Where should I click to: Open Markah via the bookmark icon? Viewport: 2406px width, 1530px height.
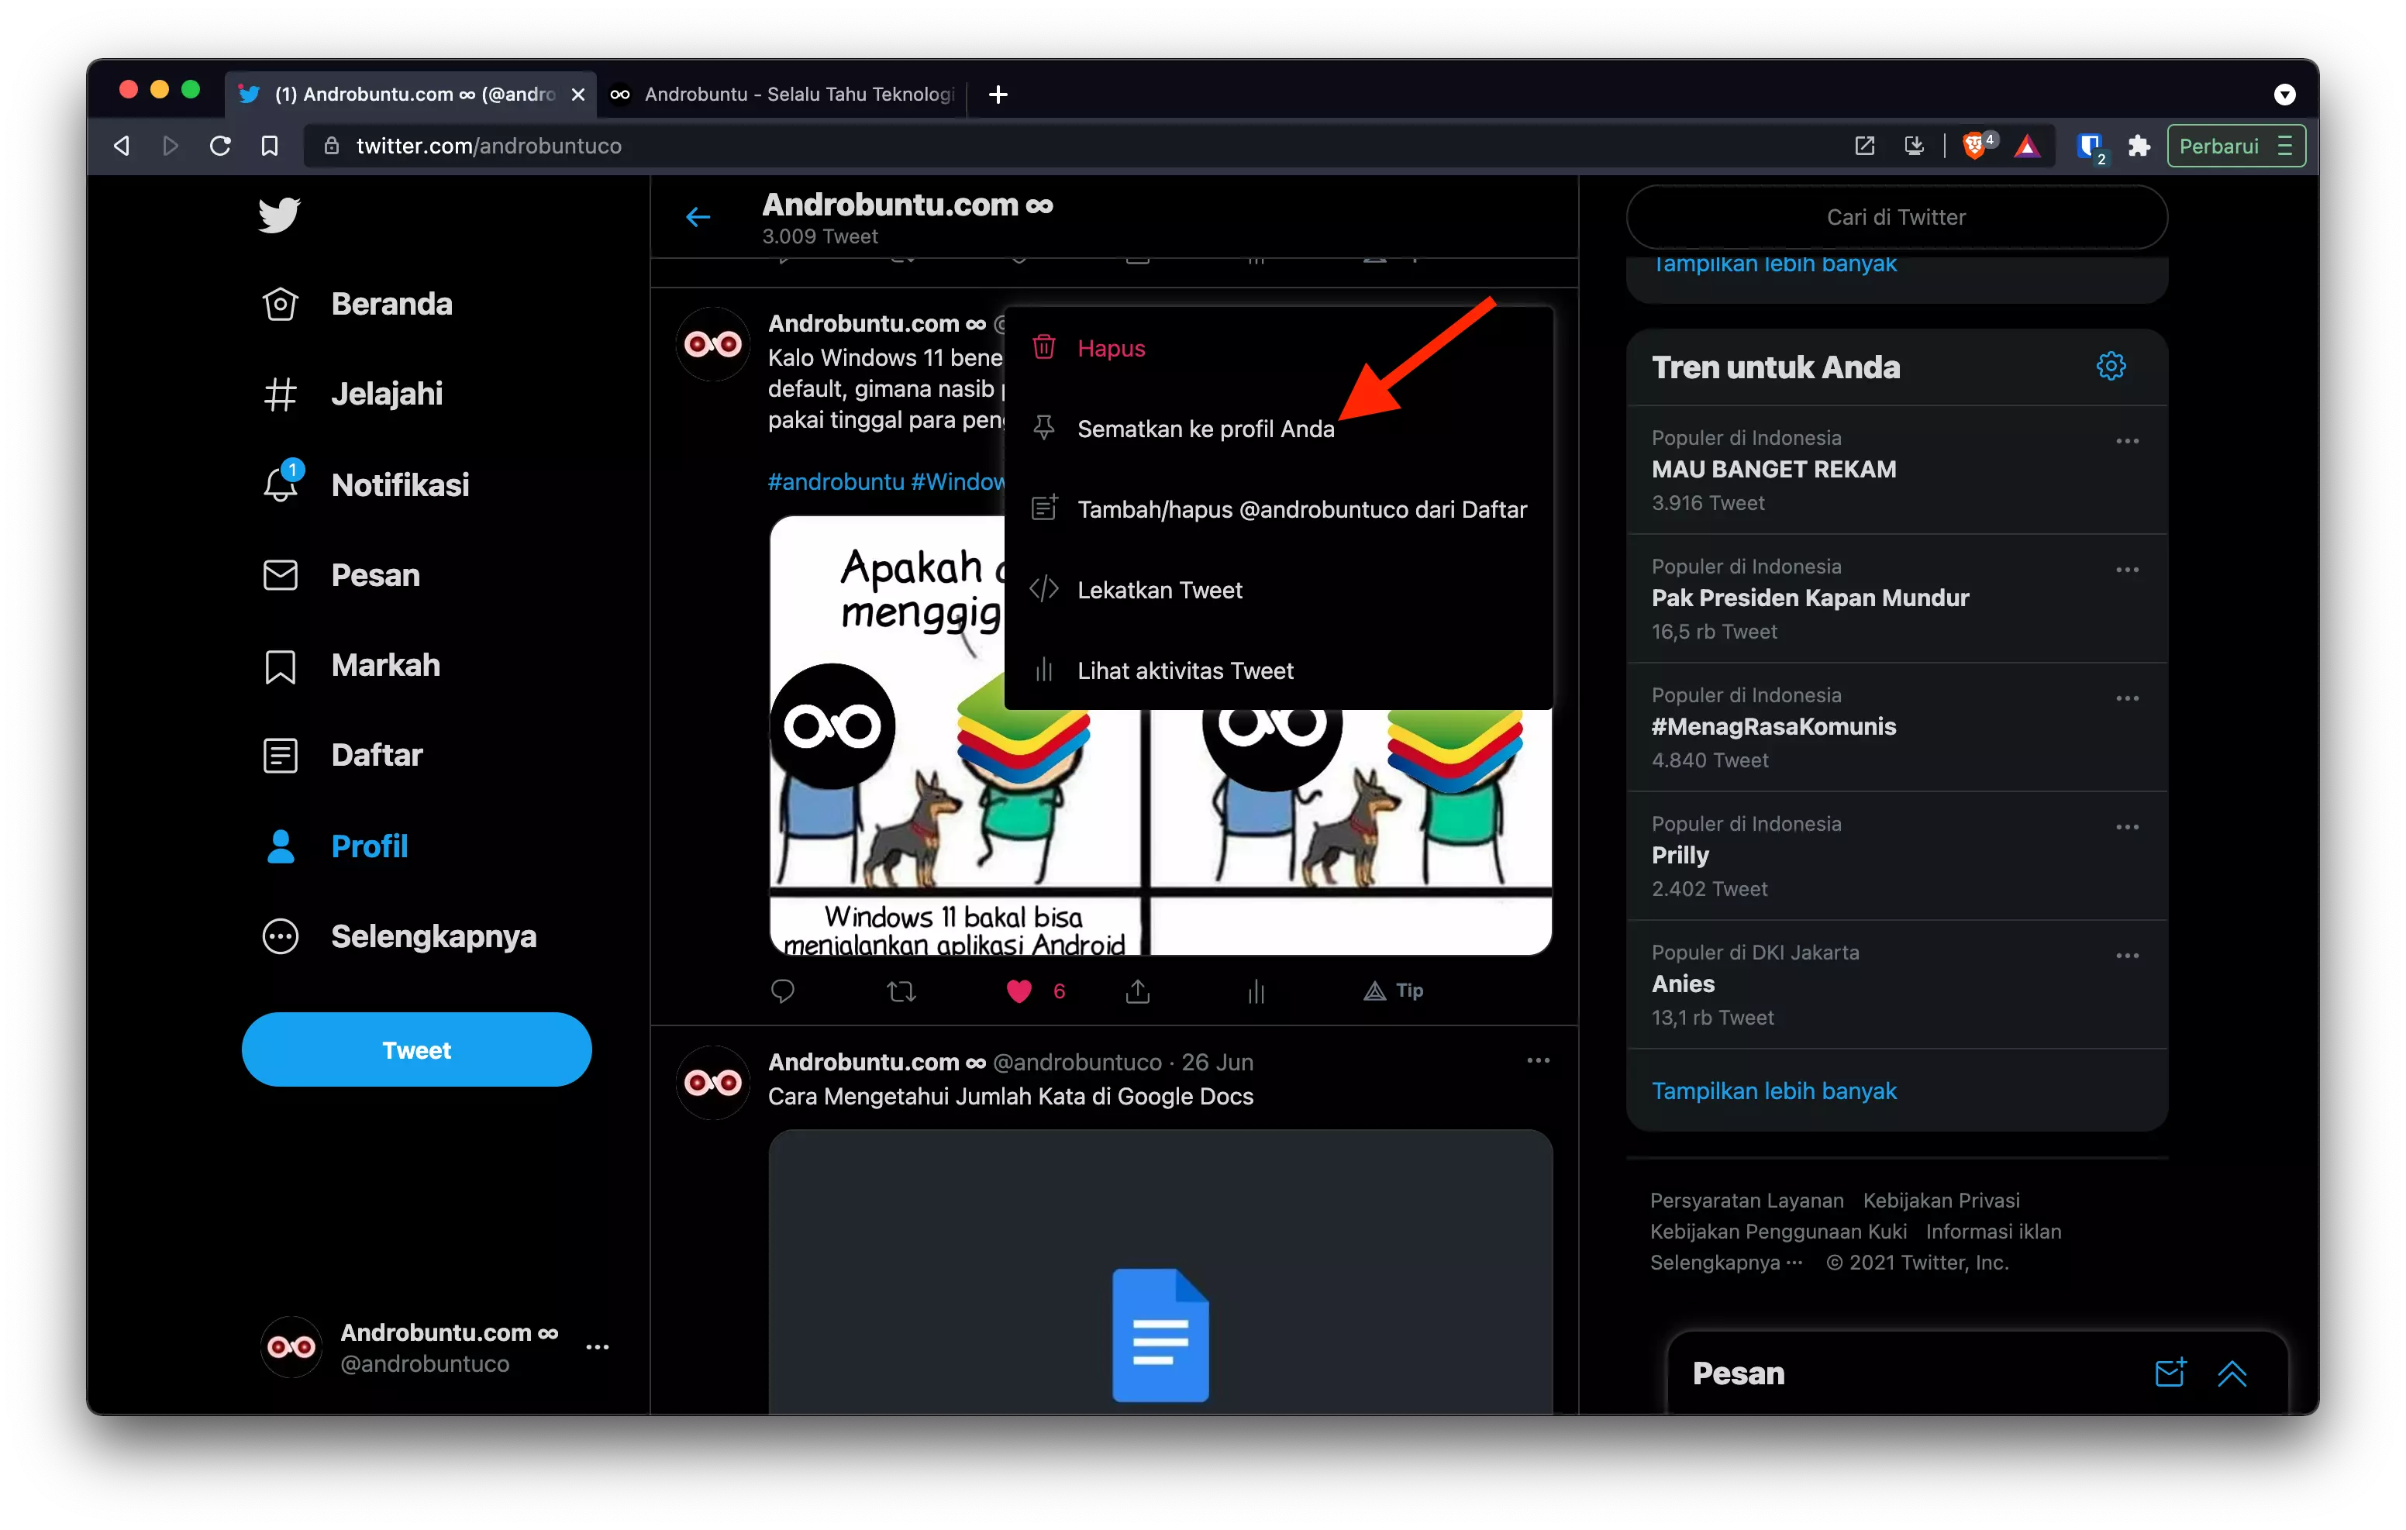point(280,666)
